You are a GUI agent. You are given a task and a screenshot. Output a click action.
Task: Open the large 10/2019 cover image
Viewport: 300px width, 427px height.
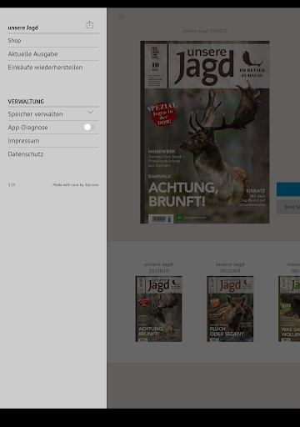[x=205, y=133]
